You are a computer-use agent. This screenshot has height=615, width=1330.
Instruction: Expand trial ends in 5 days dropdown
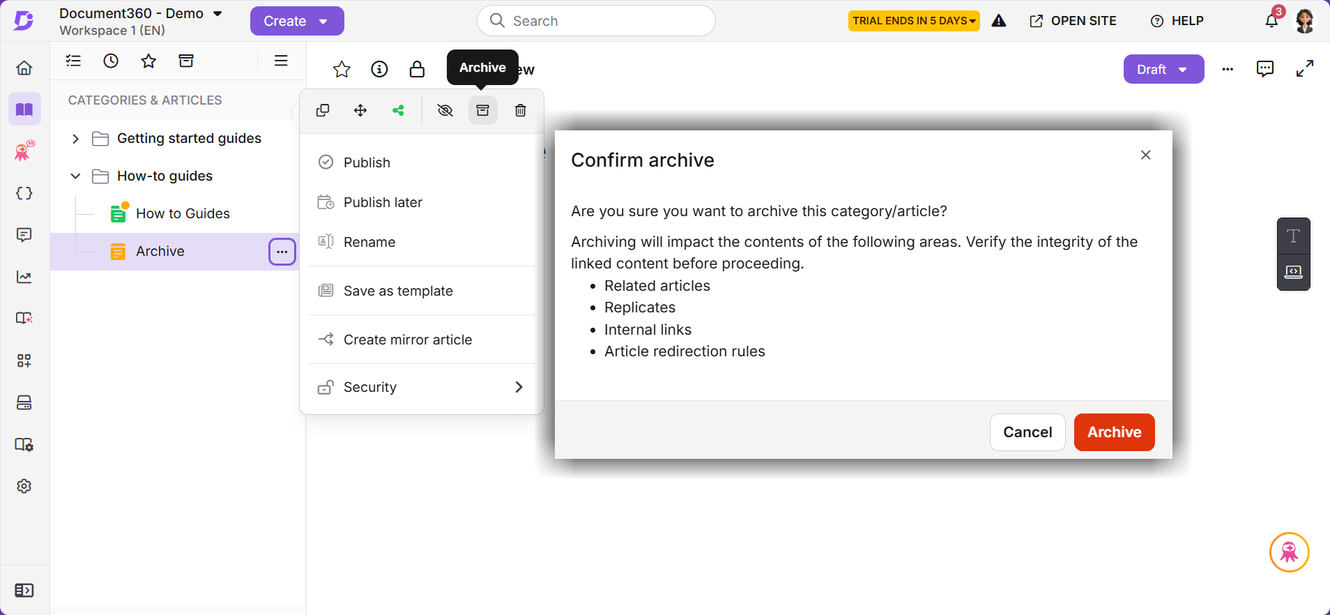914,21
